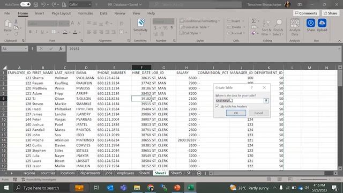Click the Comments button
The image size is (343, 193).
click(x=306, y=13)
